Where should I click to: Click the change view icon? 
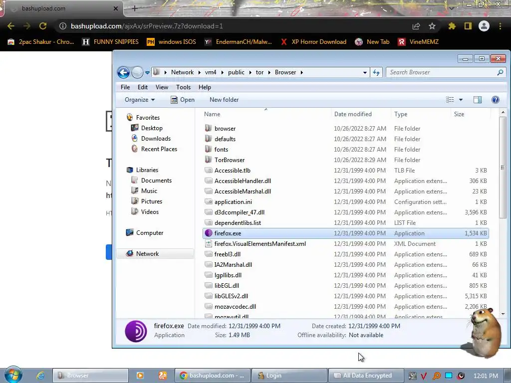tap(450, 100)
